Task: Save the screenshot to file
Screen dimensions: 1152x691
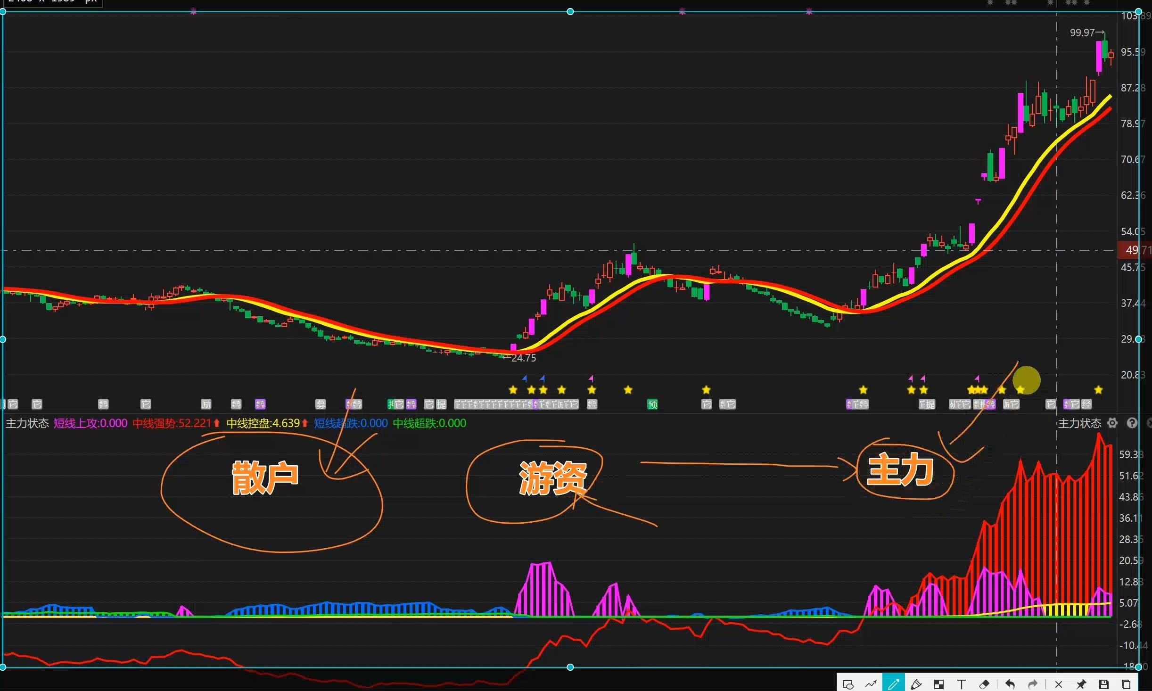Action: 1103,684
